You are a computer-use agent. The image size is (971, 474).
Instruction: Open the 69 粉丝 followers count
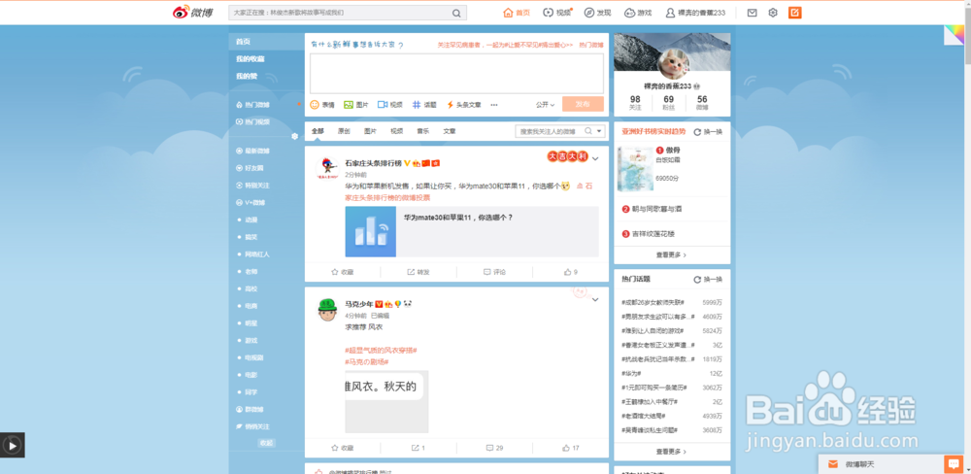tap(669, 103)
